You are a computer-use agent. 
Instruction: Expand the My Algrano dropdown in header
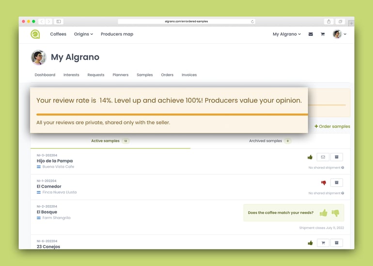pyautogui.click(x=287, y=34)
